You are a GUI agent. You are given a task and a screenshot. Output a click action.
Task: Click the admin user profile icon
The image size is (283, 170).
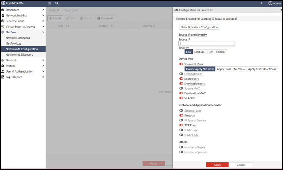click(x=270, y=3)
